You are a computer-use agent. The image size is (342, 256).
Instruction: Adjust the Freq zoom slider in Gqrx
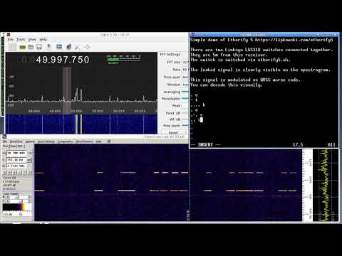(185, 126)
